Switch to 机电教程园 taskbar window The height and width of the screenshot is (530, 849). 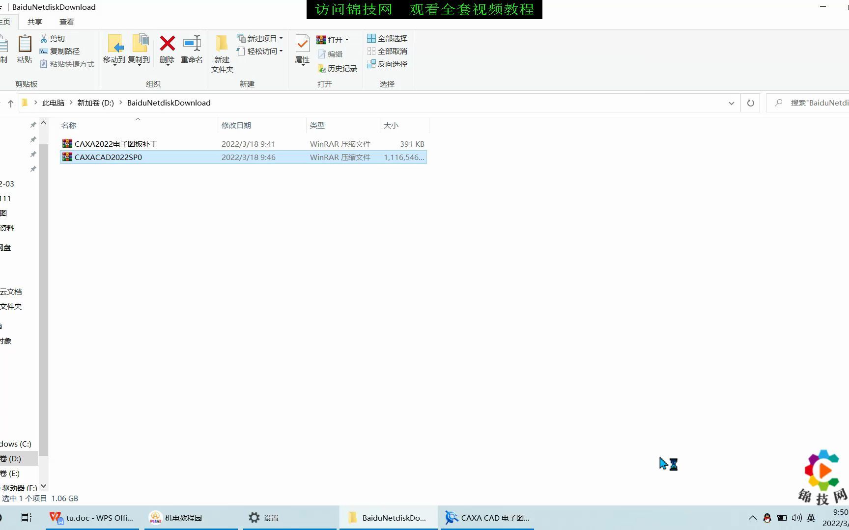(x=191, y=518)
